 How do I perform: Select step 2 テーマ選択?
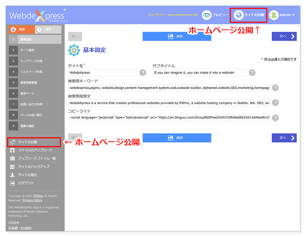35,50
